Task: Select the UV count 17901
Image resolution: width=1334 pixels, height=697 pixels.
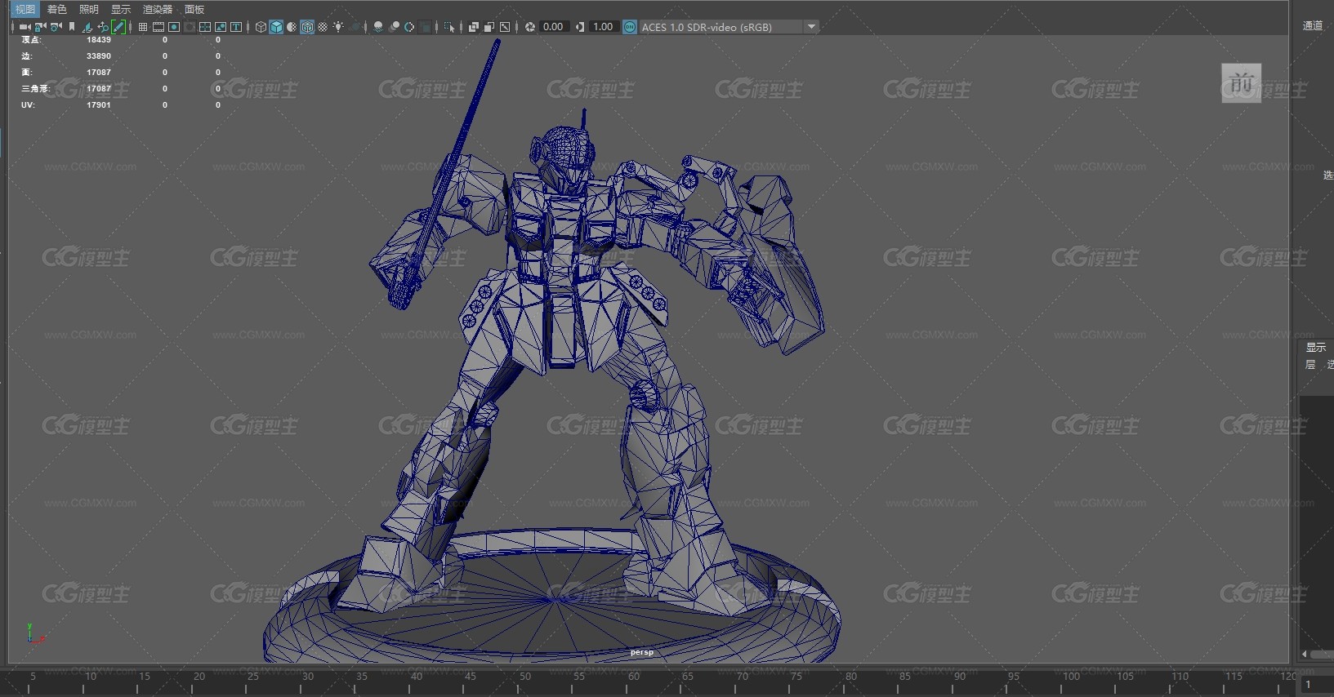Action: point(99,105)
